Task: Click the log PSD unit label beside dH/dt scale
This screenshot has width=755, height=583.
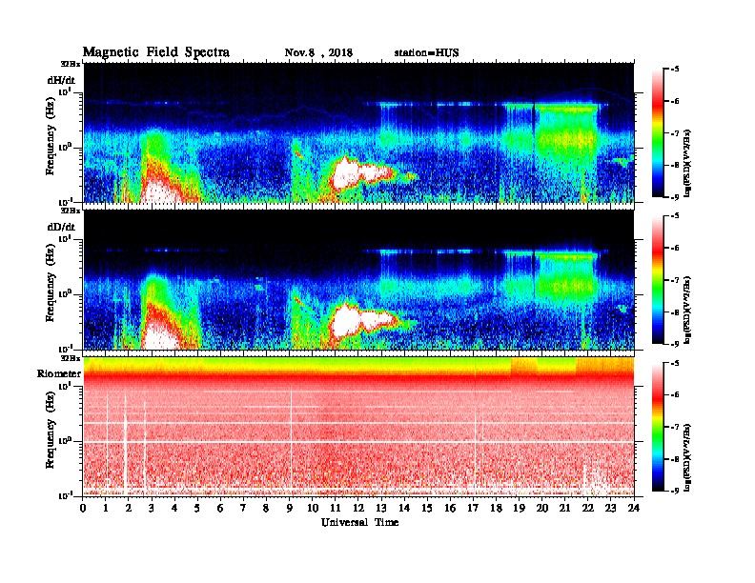Action: (x=687, y=163)
